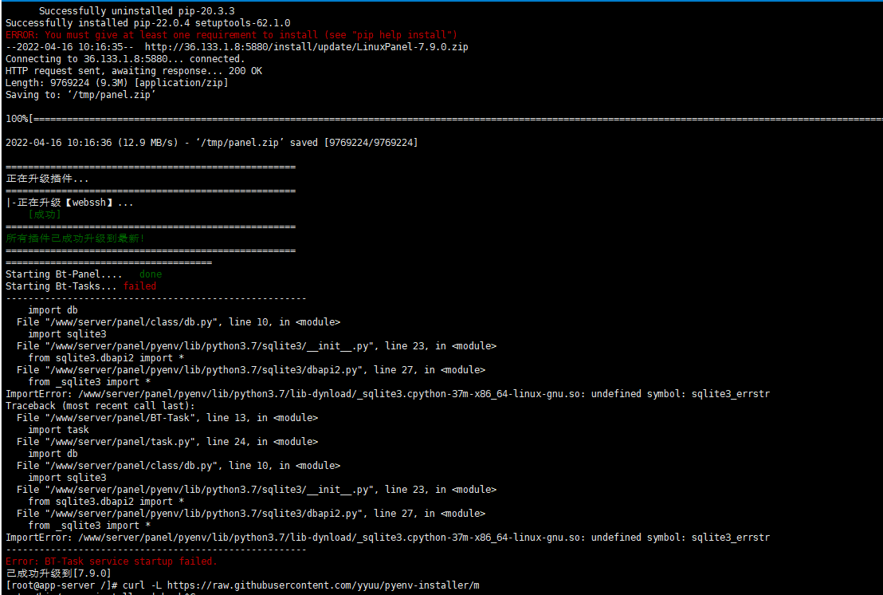The height and width of the screenshot is (595, 883).
Task: Click the LinuxPanel-7.9.0.zip download URL
Action: click(306, 47)
